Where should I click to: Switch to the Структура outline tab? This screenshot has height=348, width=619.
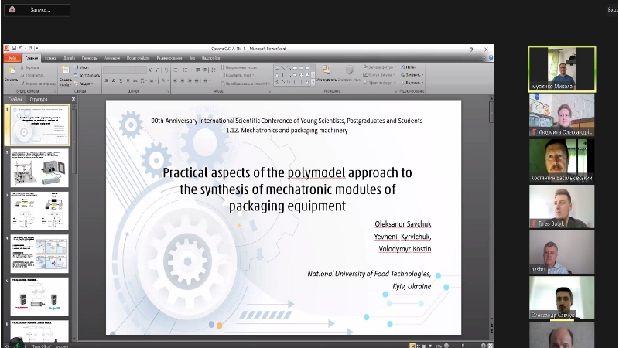tap(38, 99)
